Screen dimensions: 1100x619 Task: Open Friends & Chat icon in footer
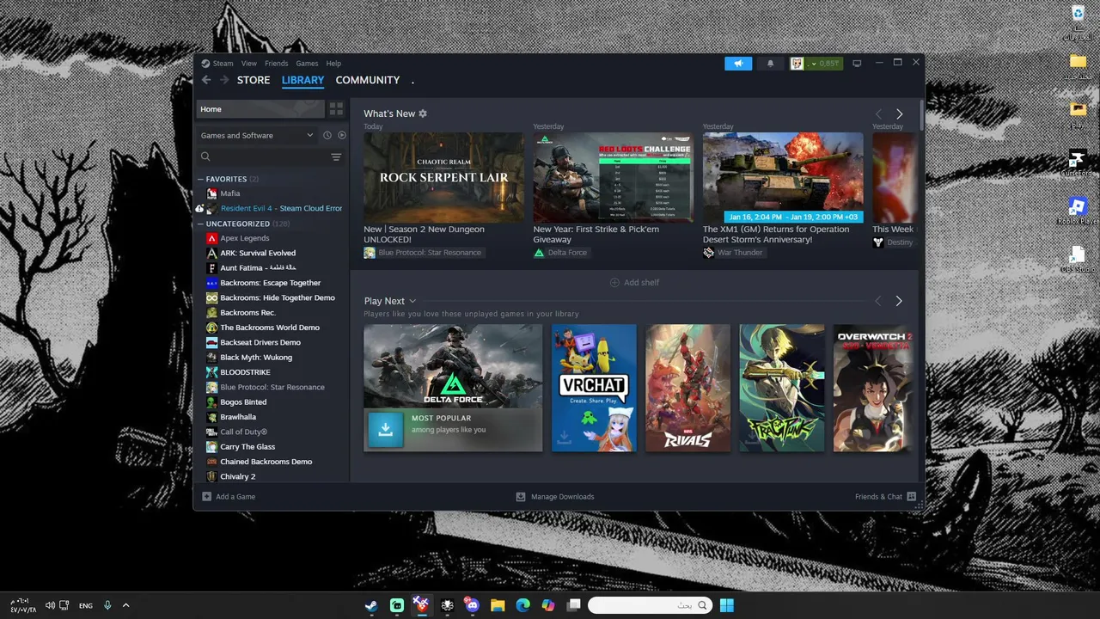coord(912,497)
